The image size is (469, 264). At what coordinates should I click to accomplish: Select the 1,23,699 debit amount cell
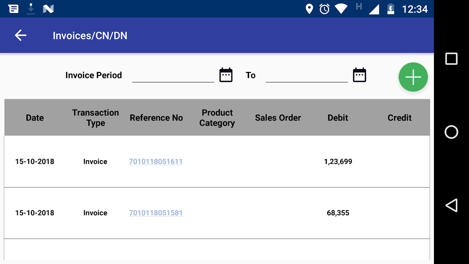pyautogui.click(x=338, y=161)
